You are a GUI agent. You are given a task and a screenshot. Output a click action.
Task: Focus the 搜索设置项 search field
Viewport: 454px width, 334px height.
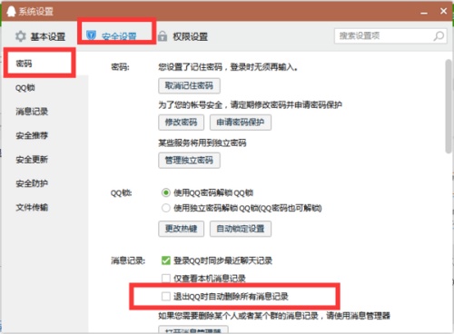pos(390,36)
